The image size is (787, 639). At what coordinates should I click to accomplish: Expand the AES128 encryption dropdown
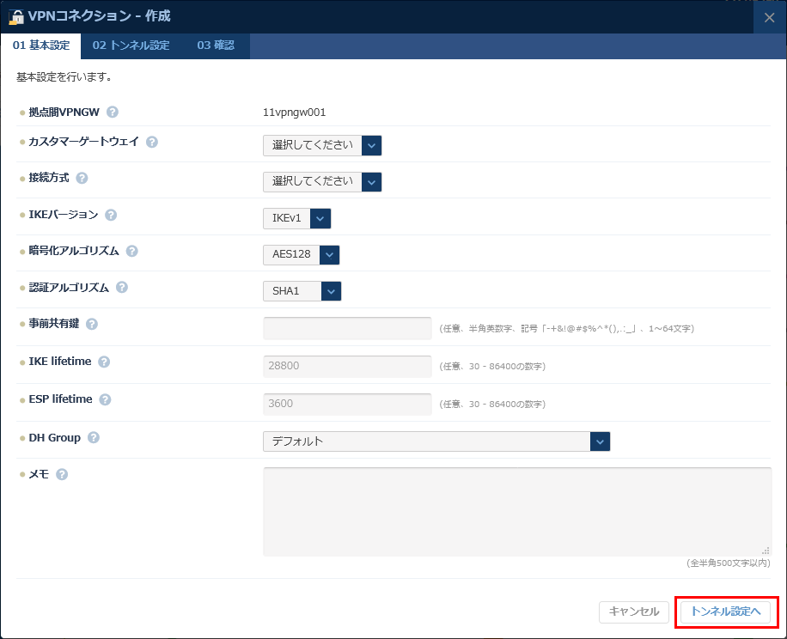click(301, 254)
